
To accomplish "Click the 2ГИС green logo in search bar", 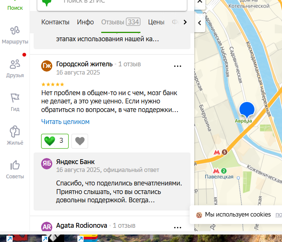I will 47,3.
